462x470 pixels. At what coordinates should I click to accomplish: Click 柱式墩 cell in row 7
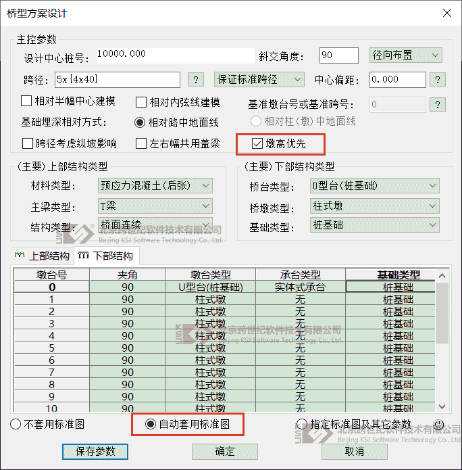click(211, 373)
